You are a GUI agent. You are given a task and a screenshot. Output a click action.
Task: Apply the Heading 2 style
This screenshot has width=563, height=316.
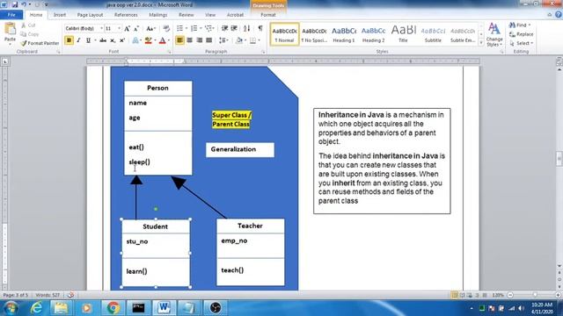point(373,34)
